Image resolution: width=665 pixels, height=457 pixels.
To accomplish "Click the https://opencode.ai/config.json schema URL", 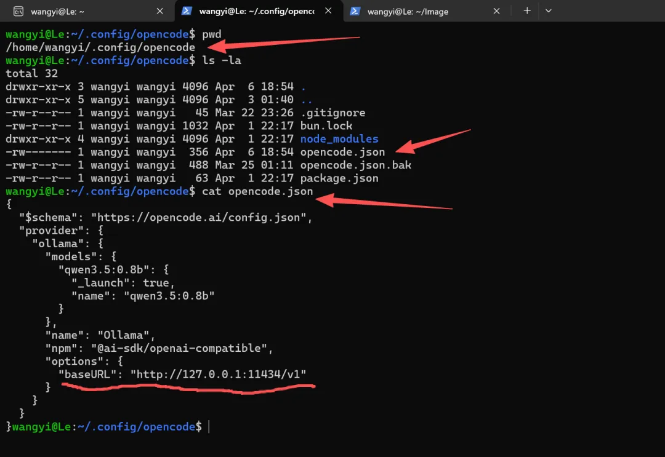I will (199, 218).
